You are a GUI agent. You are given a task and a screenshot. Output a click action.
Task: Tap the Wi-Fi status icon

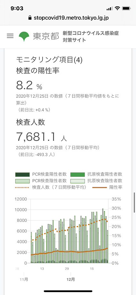pyautogui.click(x=117, y=8)
